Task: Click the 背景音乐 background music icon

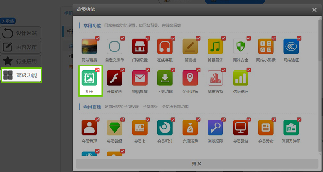Action: click(x=215, y=46)
